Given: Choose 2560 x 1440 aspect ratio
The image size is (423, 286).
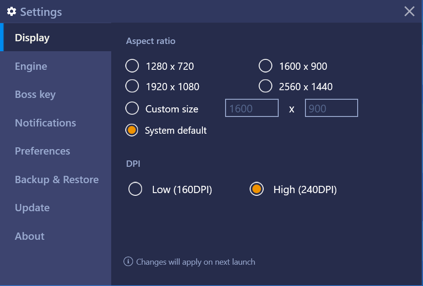Looking at the screenshot, I should pos(265,86).
